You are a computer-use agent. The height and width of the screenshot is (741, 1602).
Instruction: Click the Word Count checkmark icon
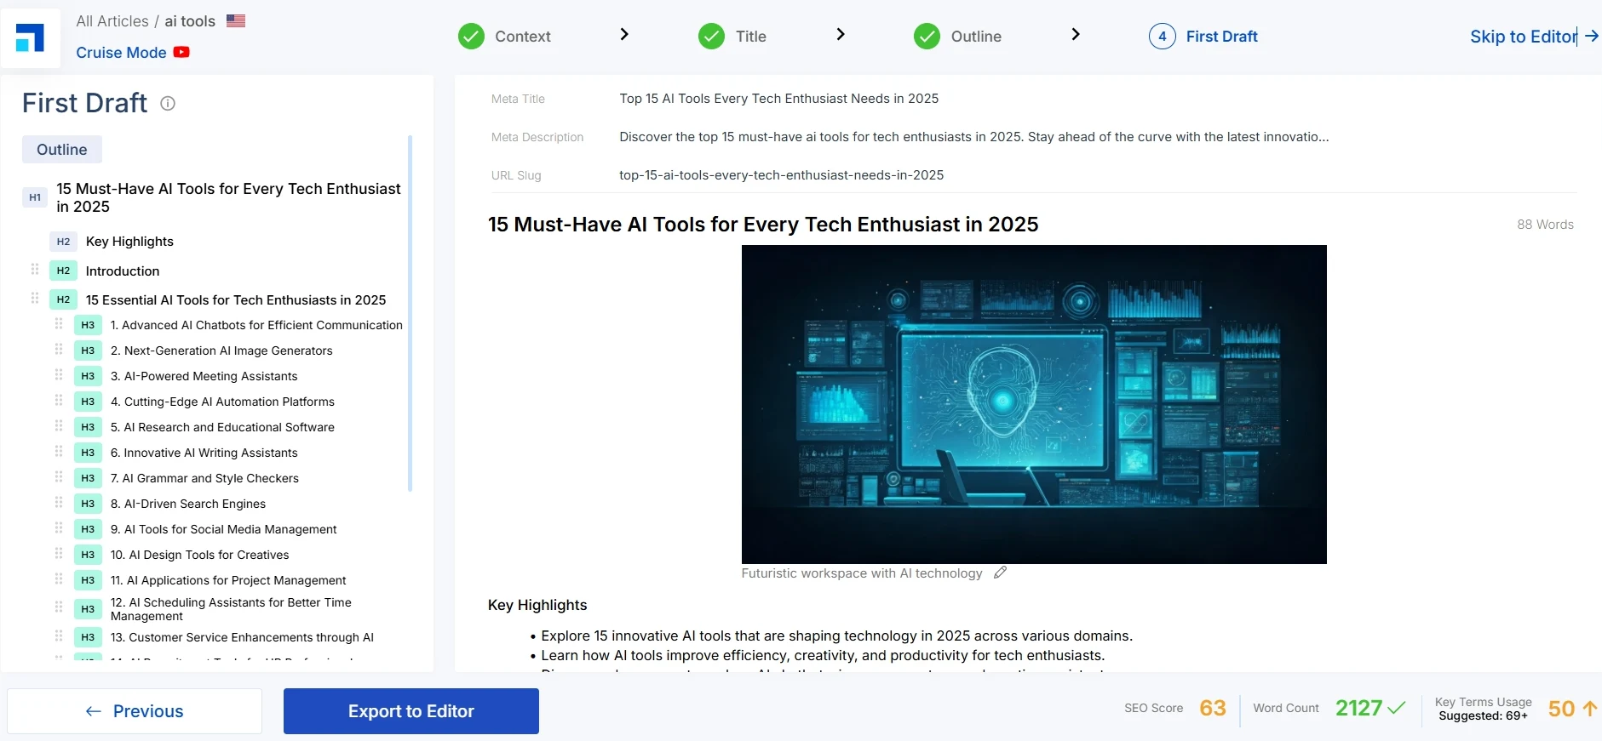(x=1397, y=708)
